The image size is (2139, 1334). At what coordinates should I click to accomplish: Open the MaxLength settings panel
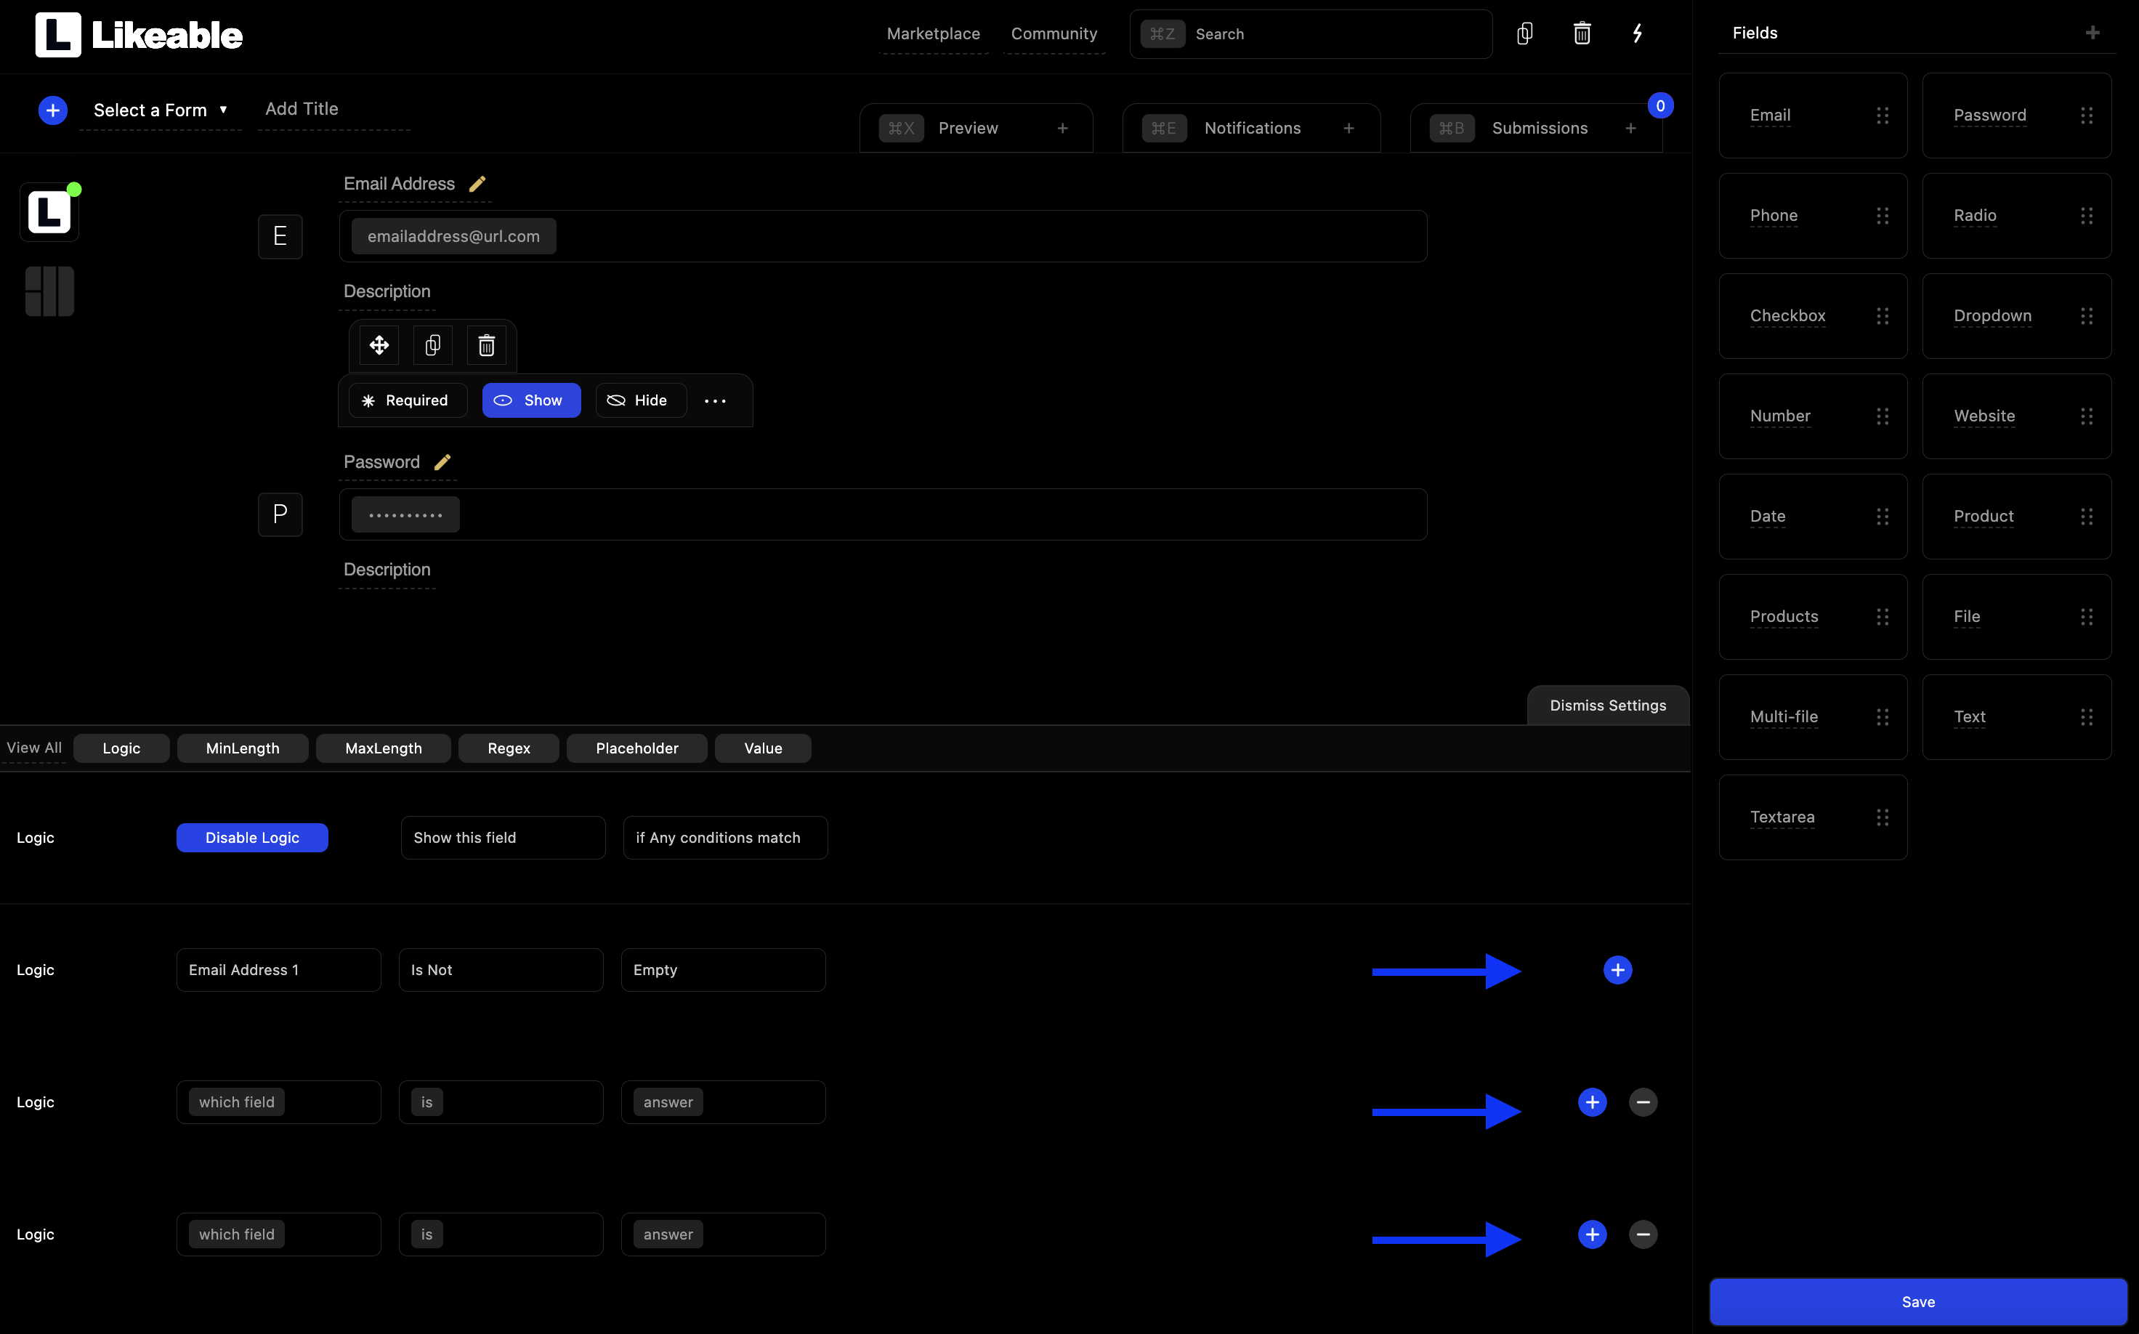383,748
